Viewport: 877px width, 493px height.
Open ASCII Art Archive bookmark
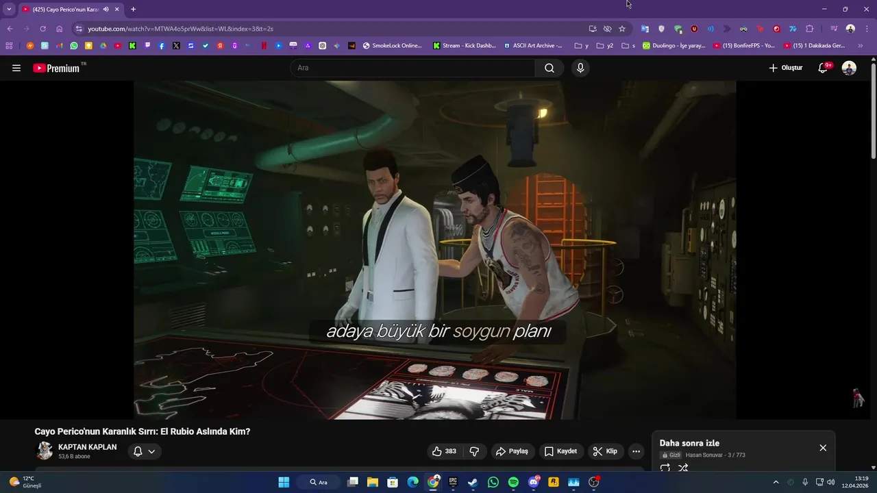533,46
